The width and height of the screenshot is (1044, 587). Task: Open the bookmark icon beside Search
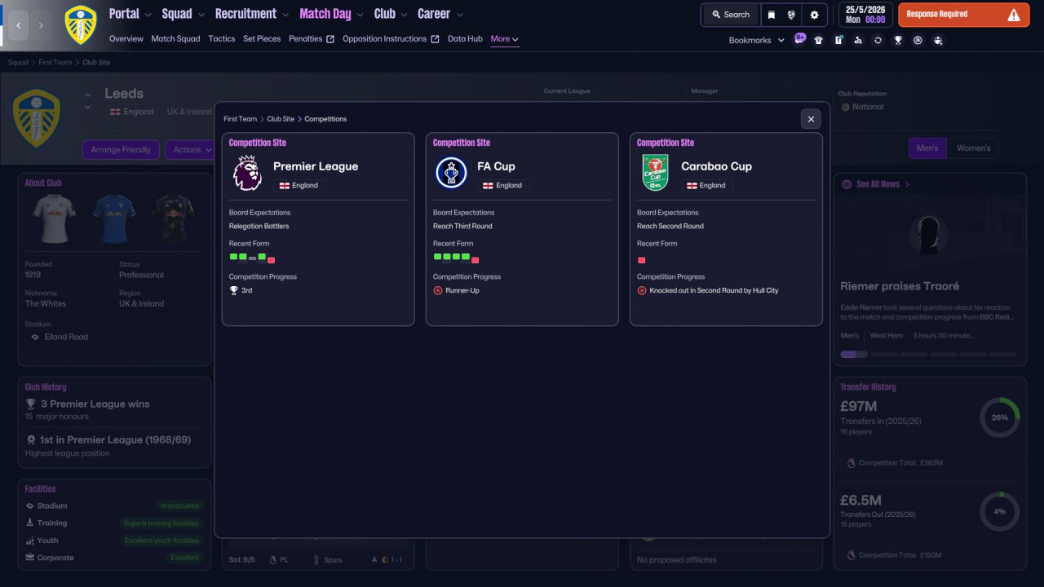[771, 15]
